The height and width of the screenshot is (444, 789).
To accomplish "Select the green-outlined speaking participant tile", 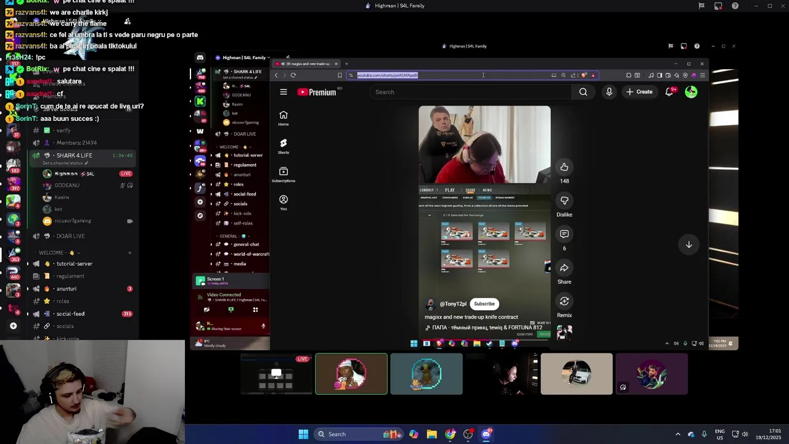I will pos(351,374).
